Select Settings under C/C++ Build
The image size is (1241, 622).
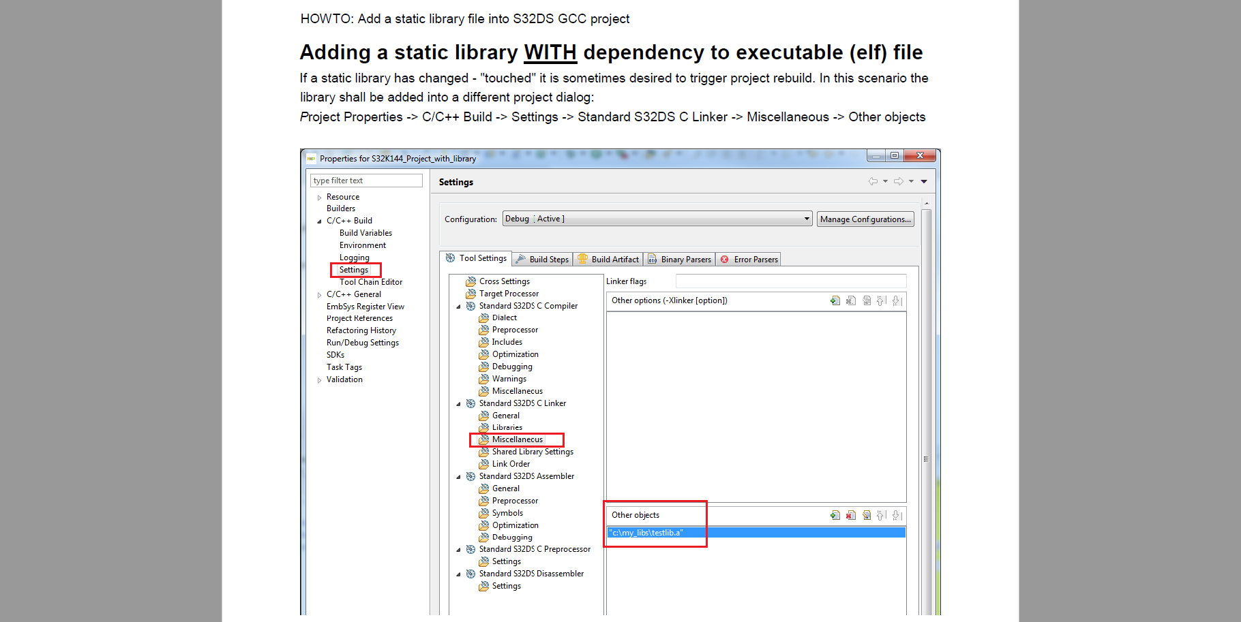[354, 270]
